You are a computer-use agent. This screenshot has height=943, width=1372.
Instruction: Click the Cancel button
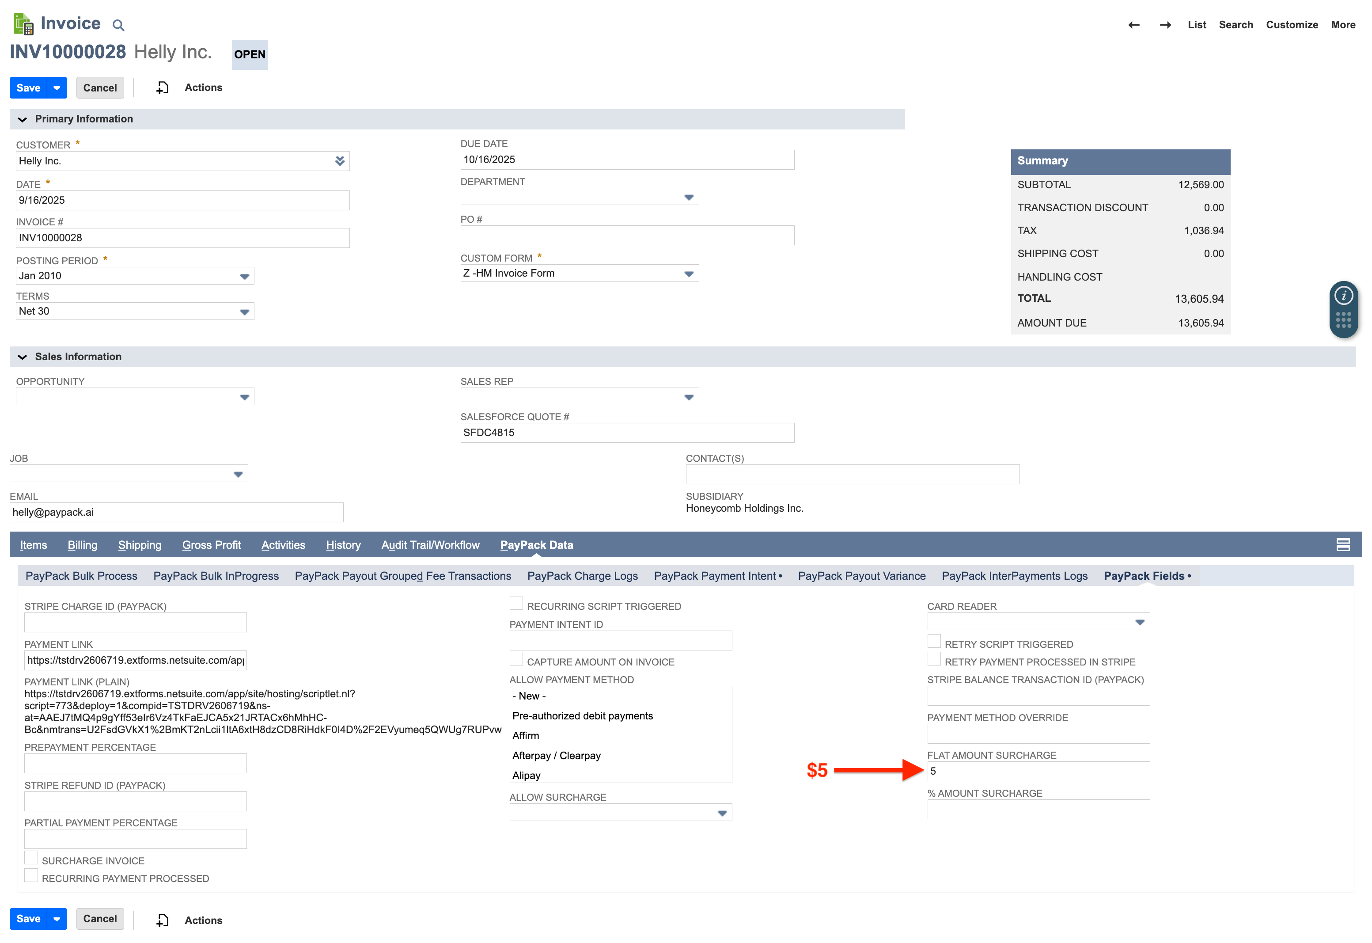click(x=100, y=87)
